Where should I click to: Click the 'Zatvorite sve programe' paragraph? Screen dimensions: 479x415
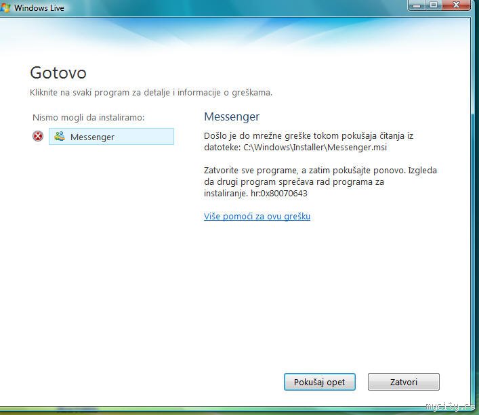[x=320, y=181]
